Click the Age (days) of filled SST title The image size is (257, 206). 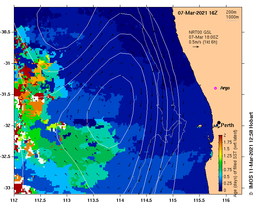[235, 164]
